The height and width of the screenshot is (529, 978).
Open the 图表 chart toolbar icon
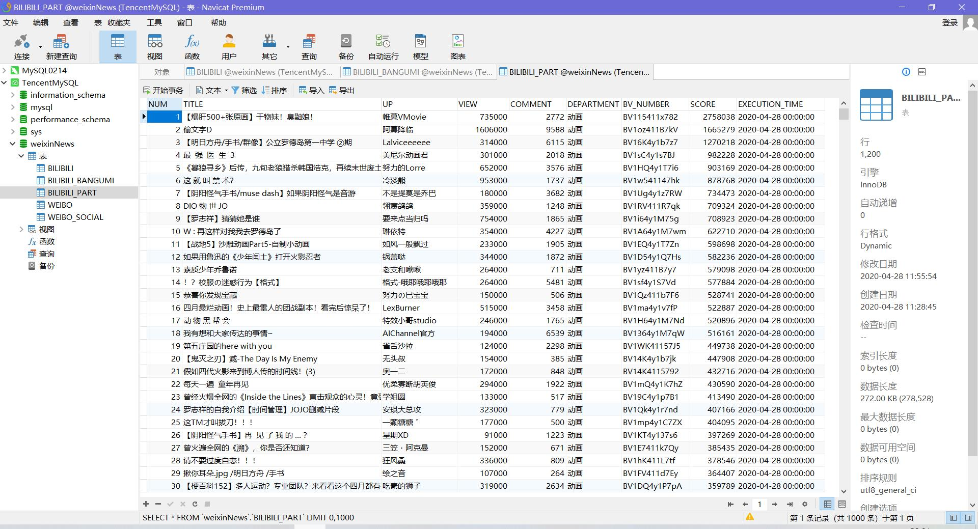pyautogui.click(x=457, y=47)
